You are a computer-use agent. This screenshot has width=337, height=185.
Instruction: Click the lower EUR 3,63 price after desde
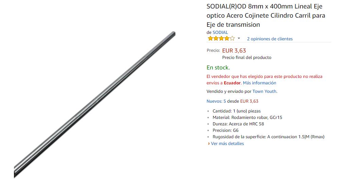coord(249,101)
